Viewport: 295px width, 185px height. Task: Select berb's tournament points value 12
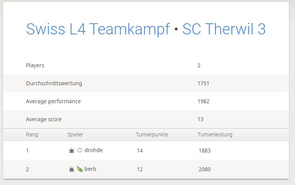coord(140,169)
